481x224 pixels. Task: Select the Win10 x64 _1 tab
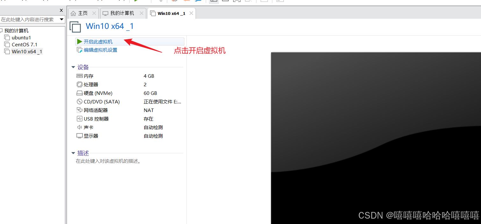point(171,13)
